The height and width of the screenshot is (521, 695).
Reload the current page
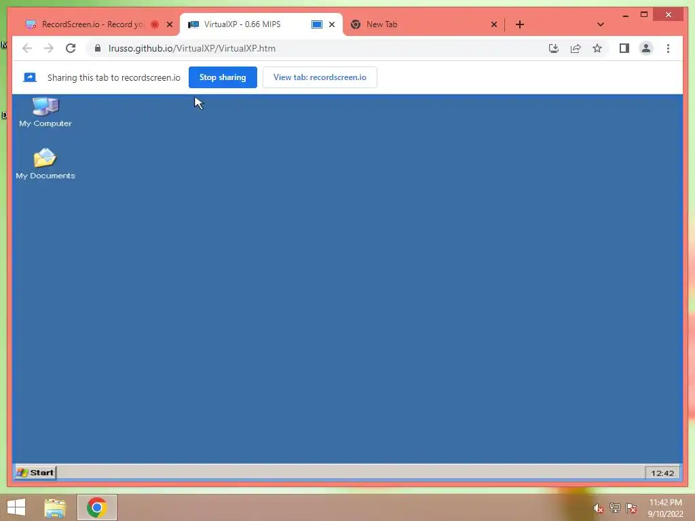coord(71,48)
